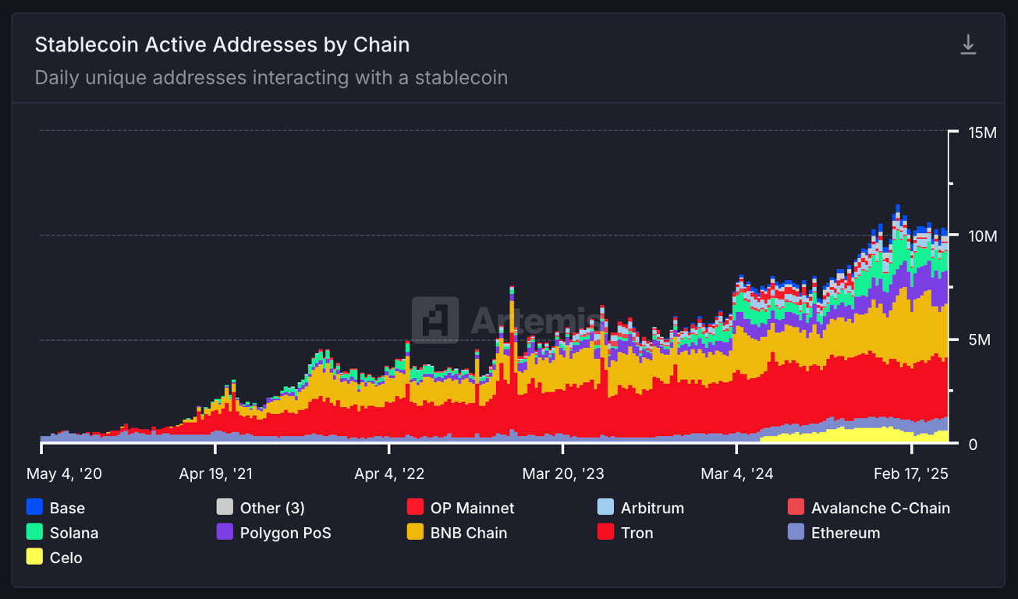The height and width of the screenshot is (599, 1018).
Task: Click the May 4, '20 x-axis label
Action: (x=64, y=473)
